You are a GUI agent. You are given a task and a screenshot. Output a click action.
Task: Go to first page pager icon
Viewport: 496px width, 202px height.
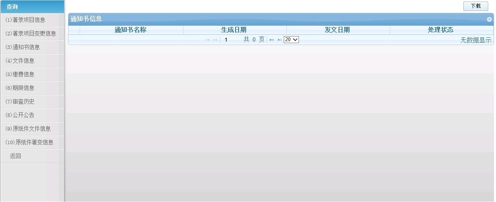207,40
